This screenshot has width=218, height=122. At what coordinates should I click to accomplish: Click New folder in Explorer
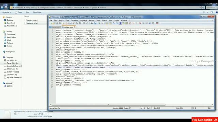coord(37,12)
